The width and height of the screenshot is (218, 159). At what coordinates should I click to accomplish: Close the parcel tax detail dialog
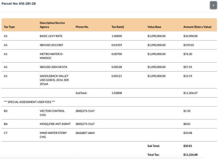(213, 5)
